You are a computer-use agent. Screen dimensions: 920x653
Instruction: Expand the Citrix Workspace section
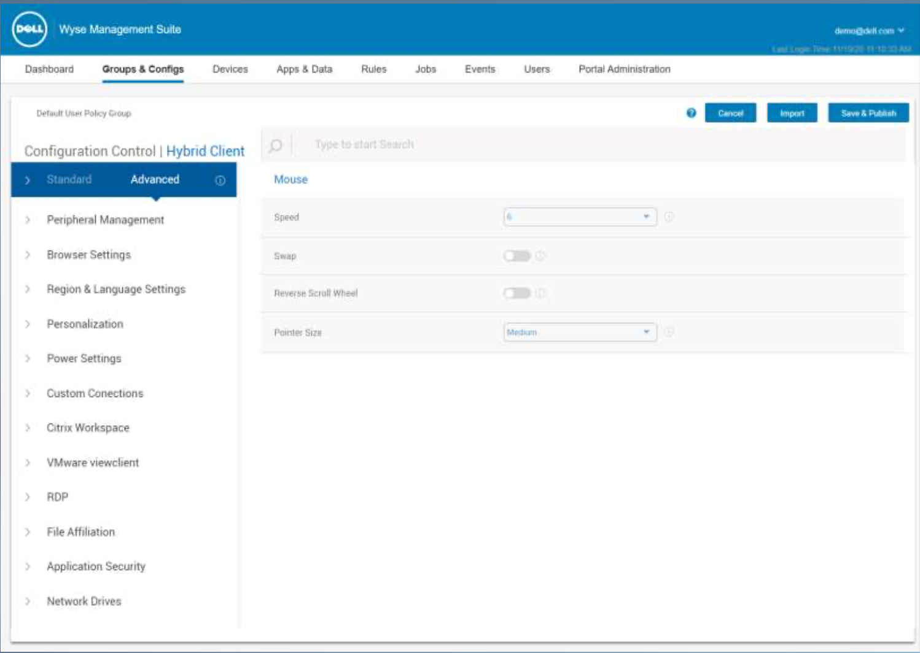(x=88, y=428)
